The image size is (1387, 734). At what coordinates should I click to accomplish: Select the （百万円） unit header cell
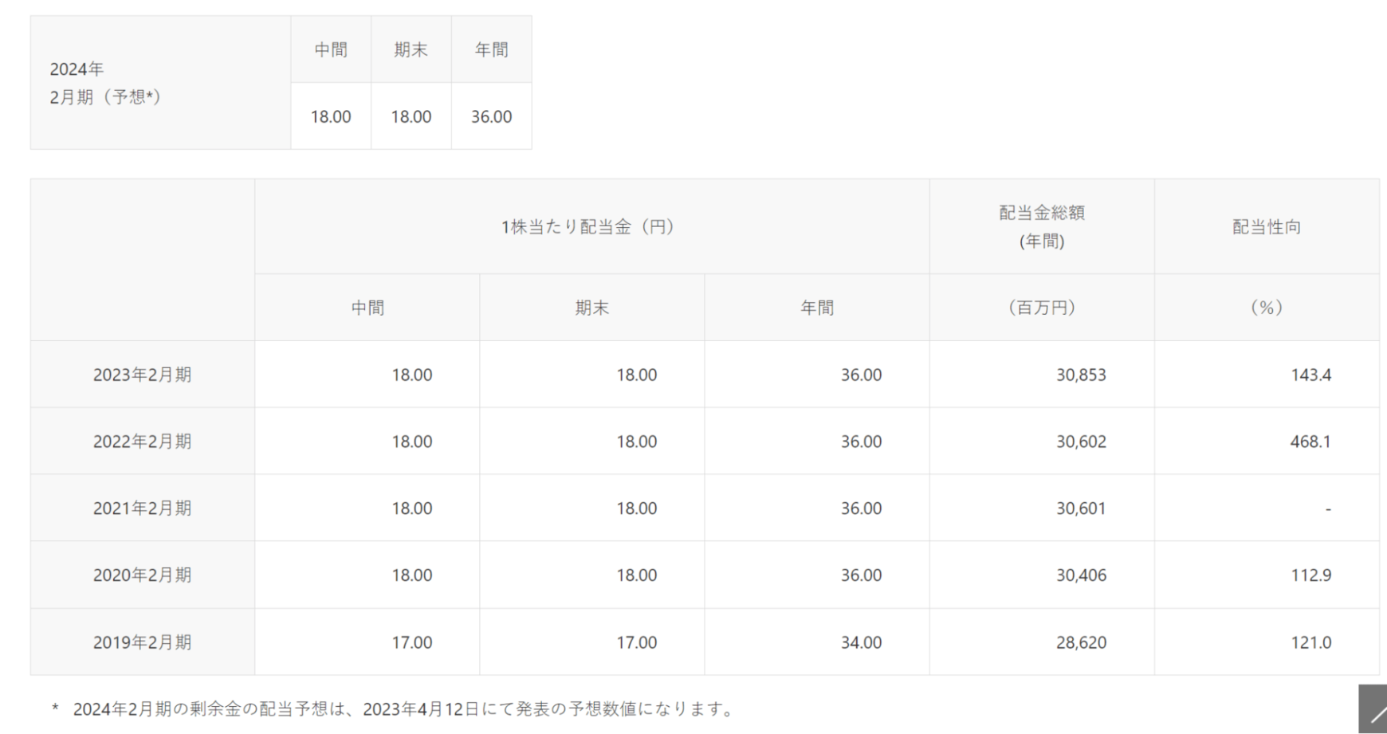[x=1041, y=308]
